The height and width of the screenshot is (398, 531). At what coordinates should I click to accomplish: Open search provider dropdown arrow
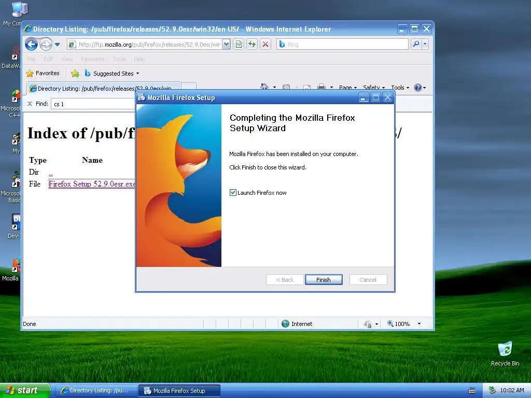pos(425,45)
